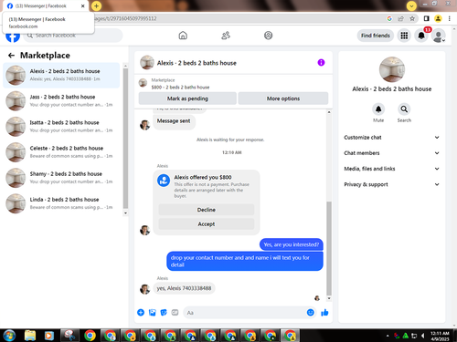Click the Facebook logo
This screenshot has height=342, width=457.
point(13,37)
